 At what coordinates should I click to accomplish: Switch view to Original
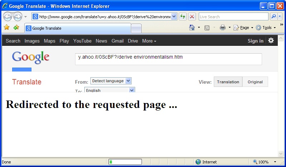click(x=255, y=82)
